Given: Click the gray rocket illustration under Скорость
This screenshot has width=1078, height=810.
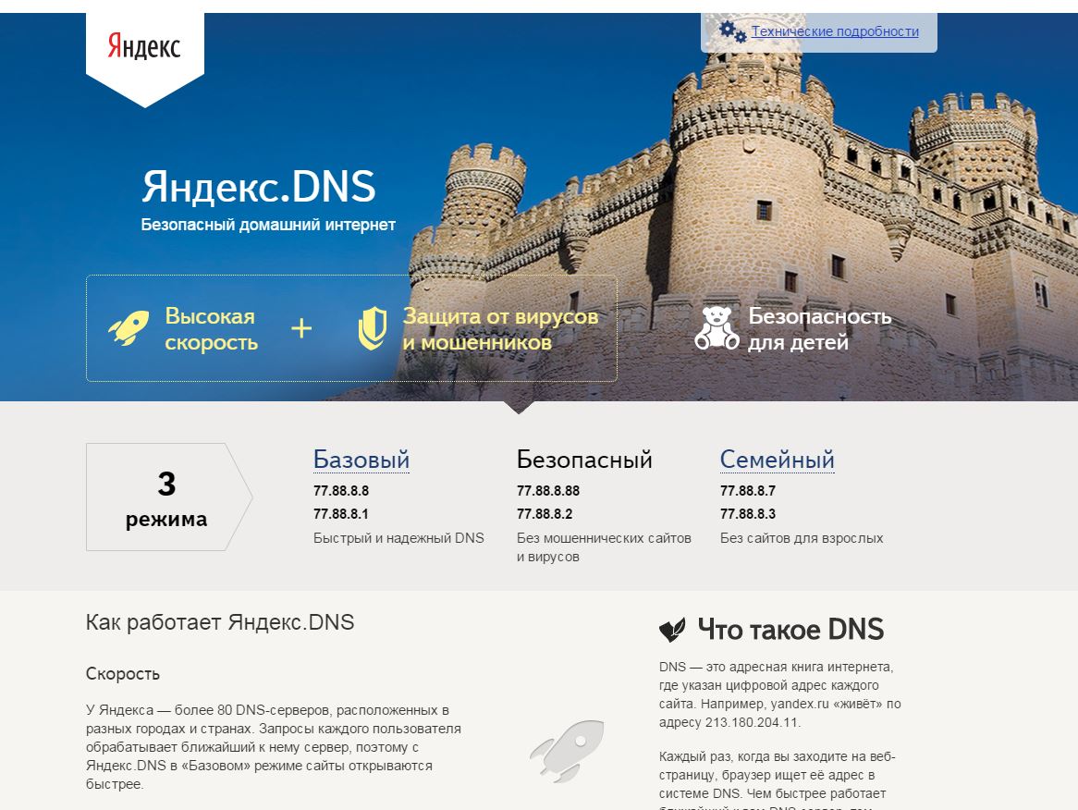Looking at the screenshot, I should click(567, 750).
